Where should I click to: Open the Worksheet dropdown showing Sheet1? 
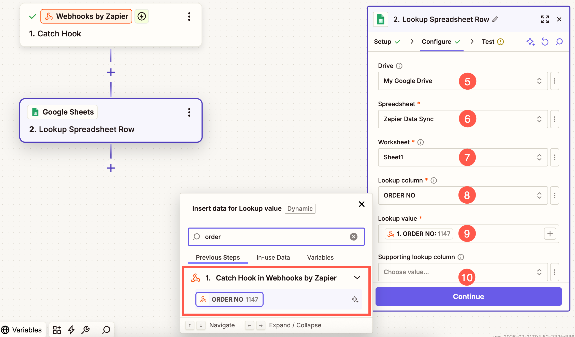463,157
